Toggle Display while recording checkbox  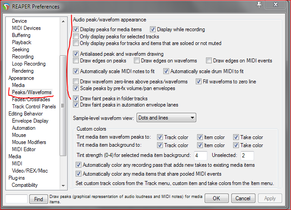coord(153,29)
